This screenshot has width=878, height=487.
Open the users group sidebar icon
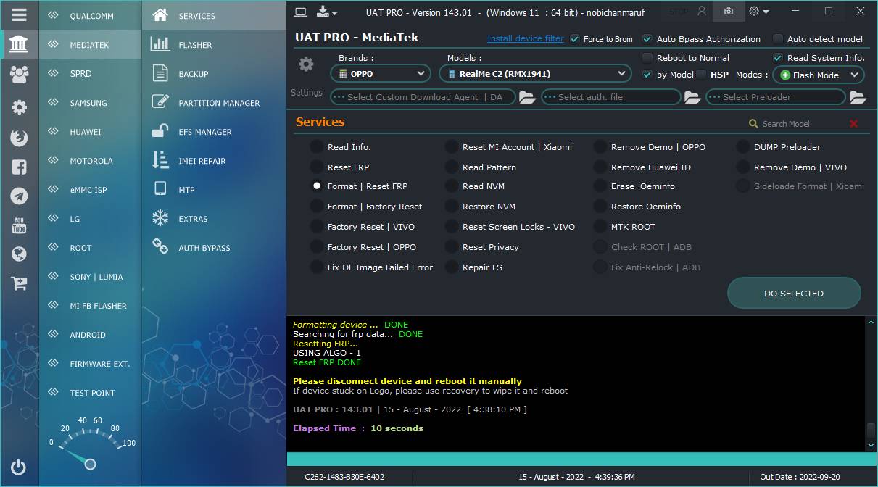click(19, 74)
